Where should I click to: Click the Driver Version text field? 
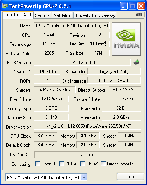point(87,126)
